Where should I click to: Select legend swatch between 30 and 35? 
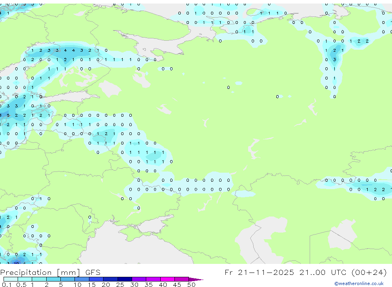coord(139,279)
